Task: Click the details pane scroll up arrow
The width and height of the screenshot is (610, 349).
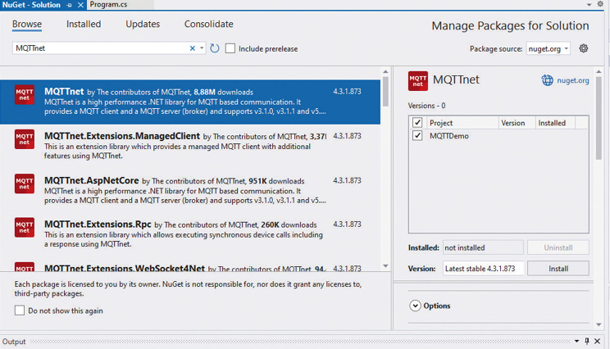Action: click(599, 72)
